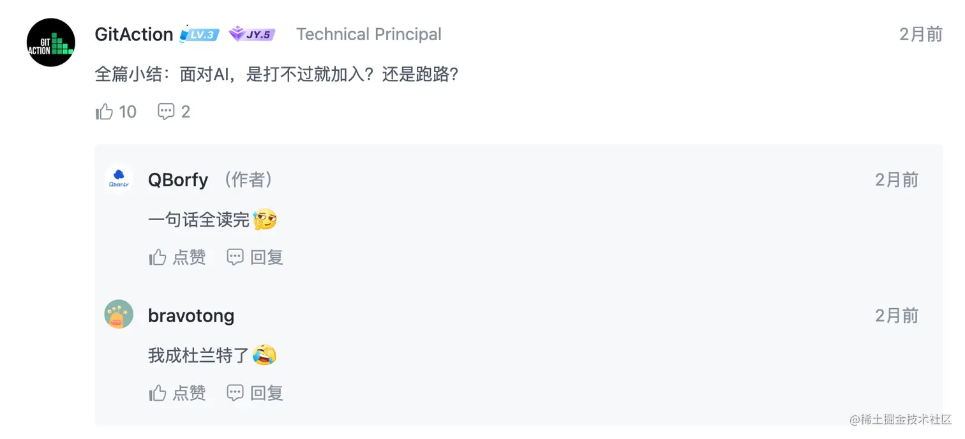Toggle the like on GitAction's comment
Image resolution: width=965 pixels, height=439 pixels.
click(105, 111)
